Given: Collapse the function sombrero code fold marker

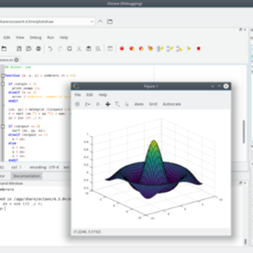Looking at the screenshot, I should (3, 76).
